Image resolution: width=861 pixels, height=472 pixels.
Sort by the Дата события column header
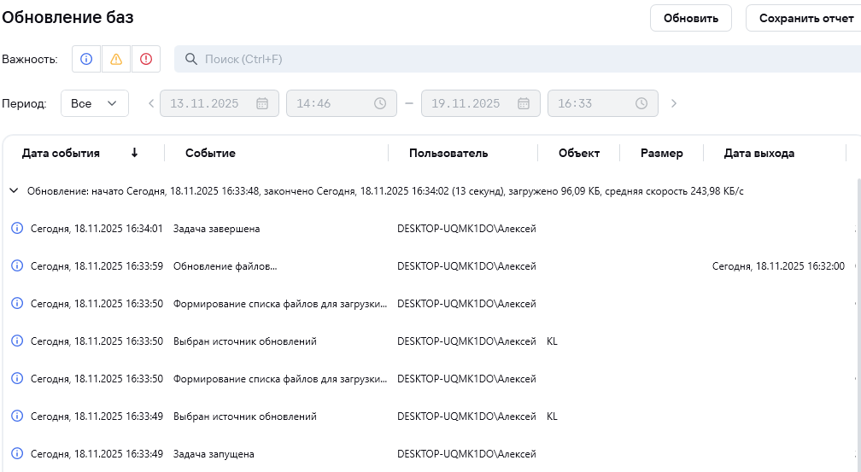pyautogui.click(x=61, y=153)
